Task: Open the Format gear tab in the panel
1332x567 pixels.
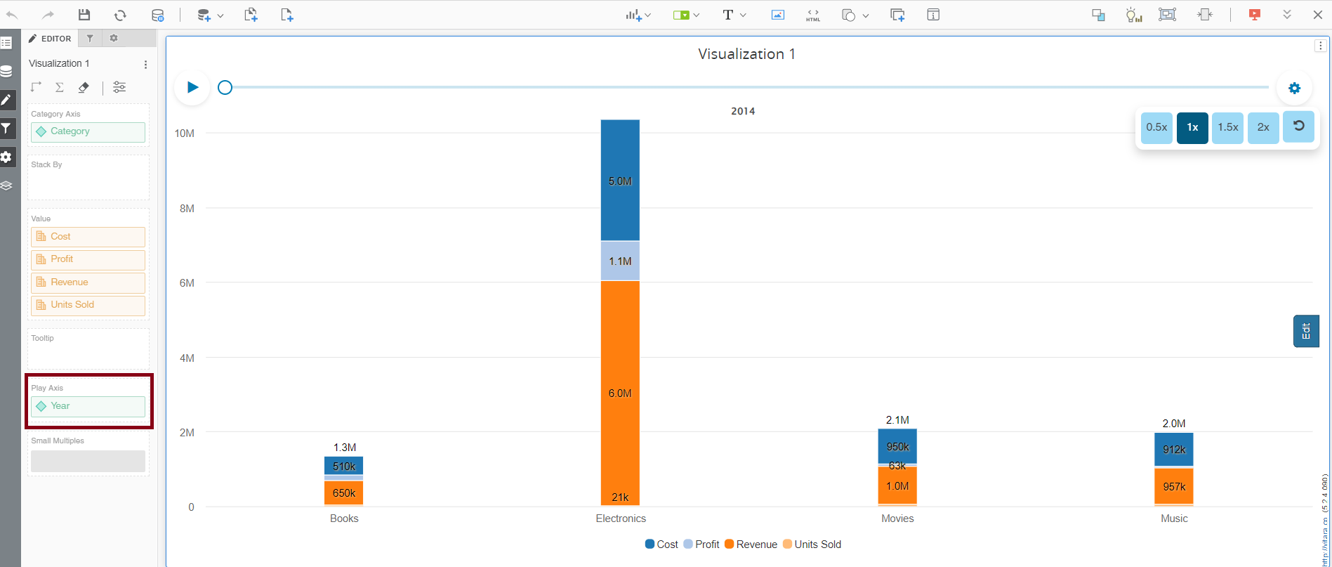Action: point(114,39)
